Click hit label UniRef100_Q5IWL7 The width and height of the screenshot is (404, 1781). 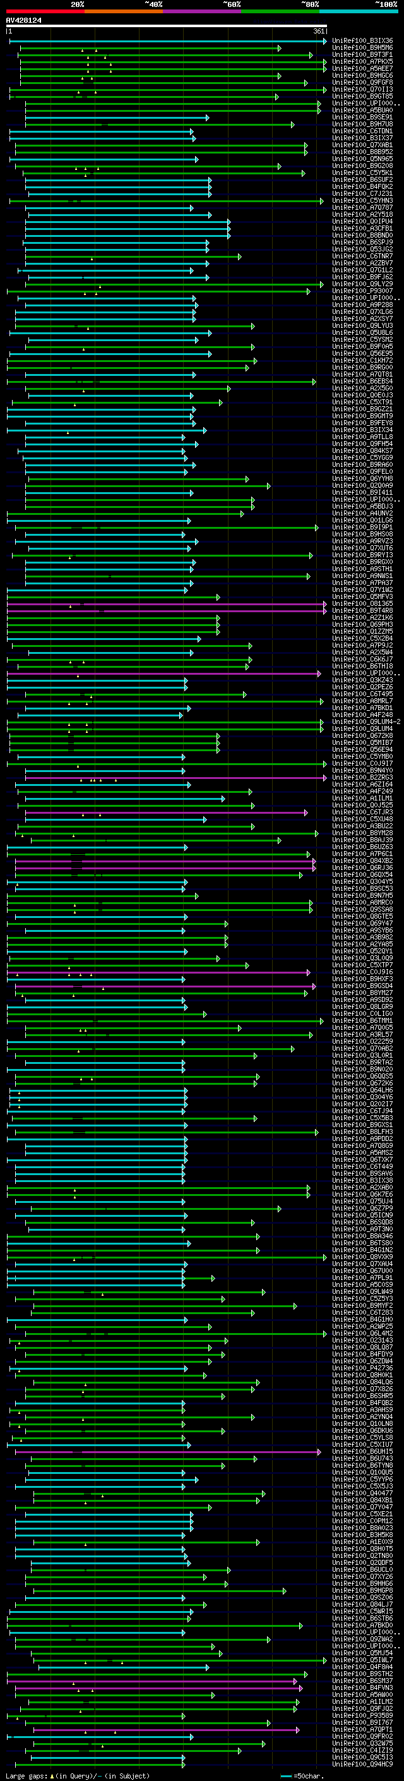click(x=362, y=1660)
